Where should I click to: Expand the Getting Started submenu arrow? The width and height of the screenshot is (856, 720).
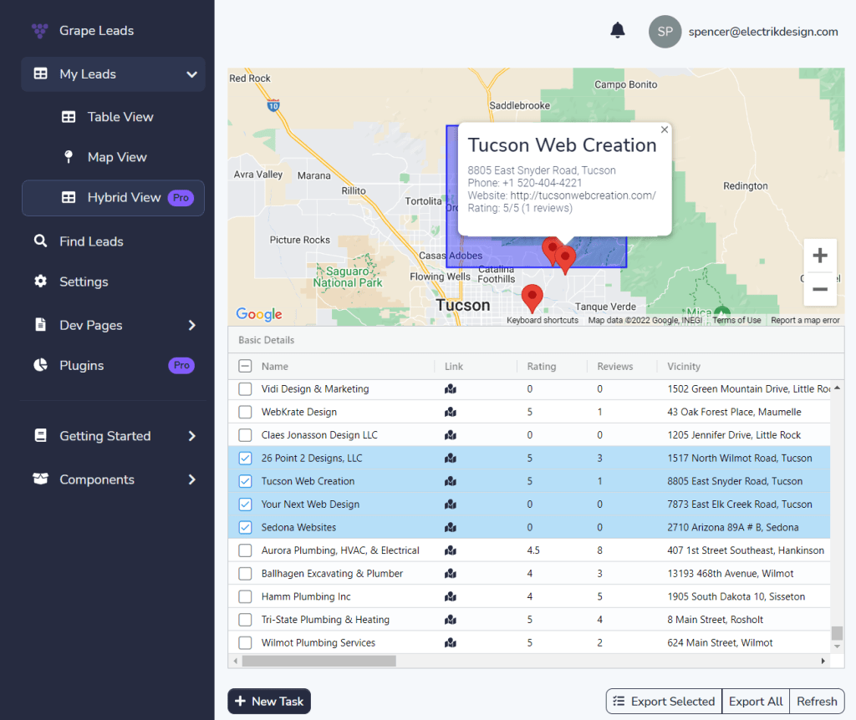click(191, 436)
